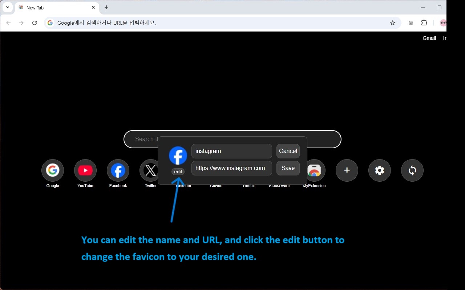The width and height of the screenshot is (465, 290).
Task: Bookmark this page with star icon
Action: coord(393,23)
